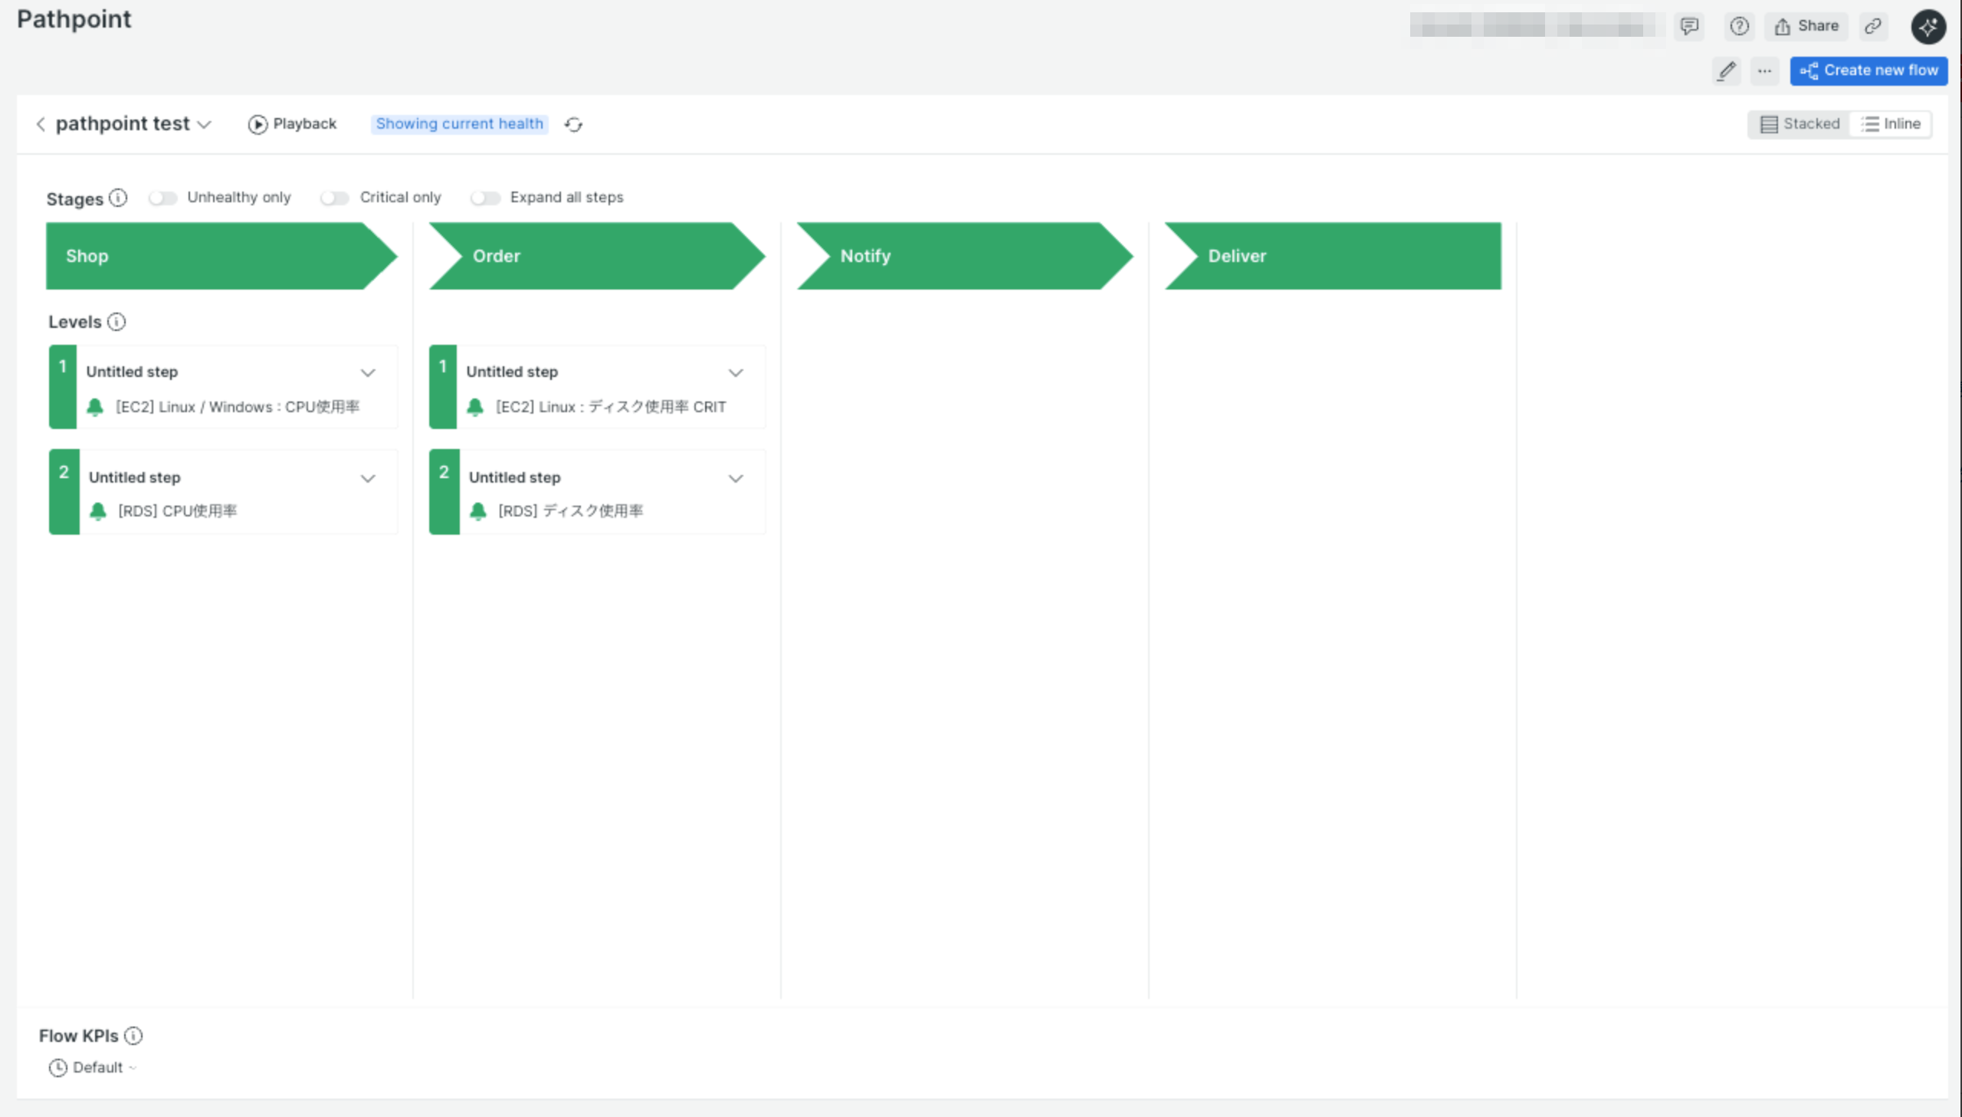Screen dimensions: 1962x1117
Task: Click the pencil edit icon
Action: tap(1726, 70)
